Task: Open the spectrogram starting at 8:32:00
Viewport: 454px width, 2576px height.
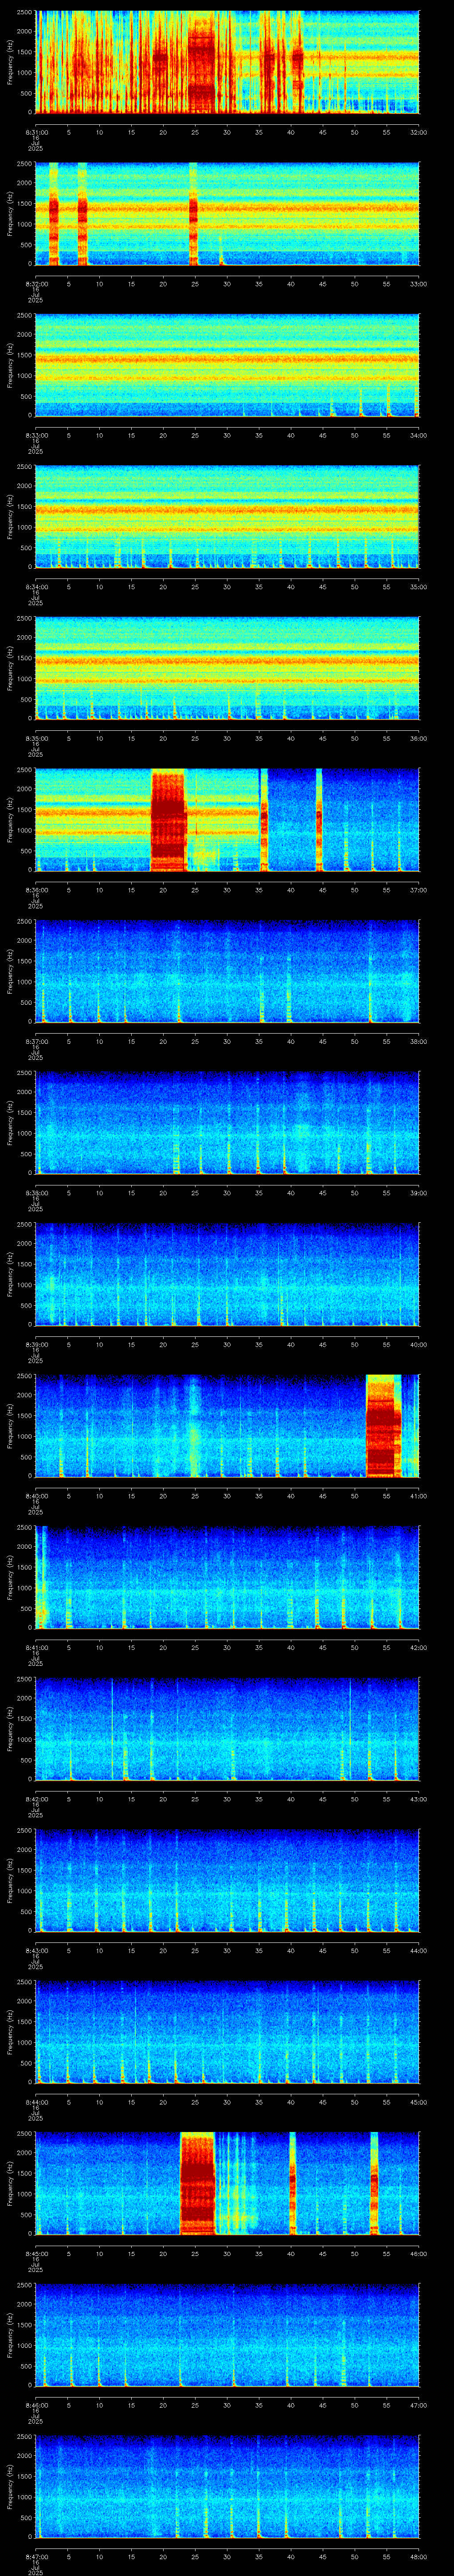Action: pyautogui.click(x=227, y=214)
